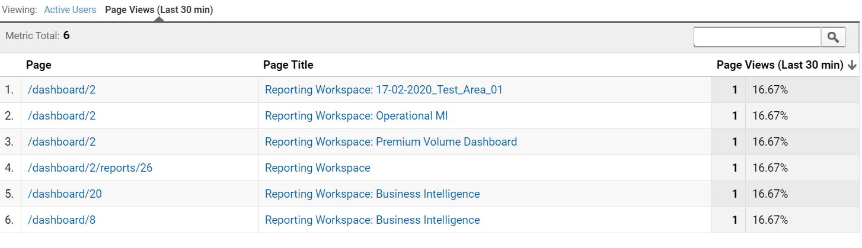This screenshot has width=862, height=248.
Task: Open the /dashboard/2 link in row 3
Action: point(62,142)
